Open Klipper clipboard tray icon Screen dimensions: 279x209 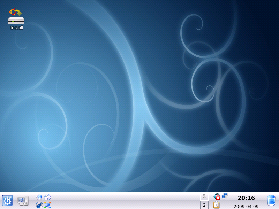pyautogui.click(x=216, y=205)
